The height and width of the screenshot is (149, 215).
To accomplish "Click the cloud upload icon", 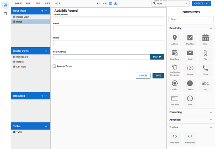I will tap(116, 3).
